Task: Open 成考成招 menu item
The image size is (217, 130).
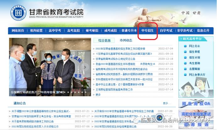Action: click(111, 30)
